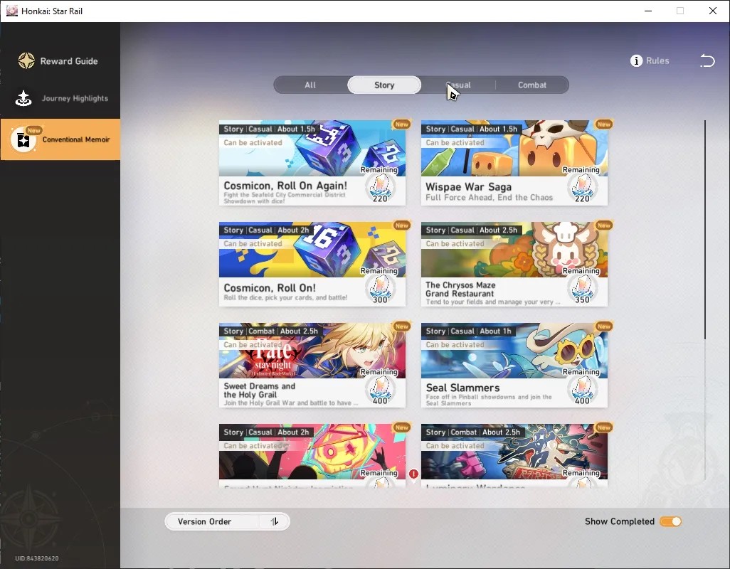Click the pink Story Casual About 2h banner
This screenshot has height=569, width=730.
[x=312, y=452]
